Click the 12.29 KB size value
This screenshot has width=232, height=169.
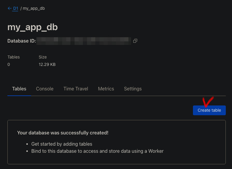47,64
